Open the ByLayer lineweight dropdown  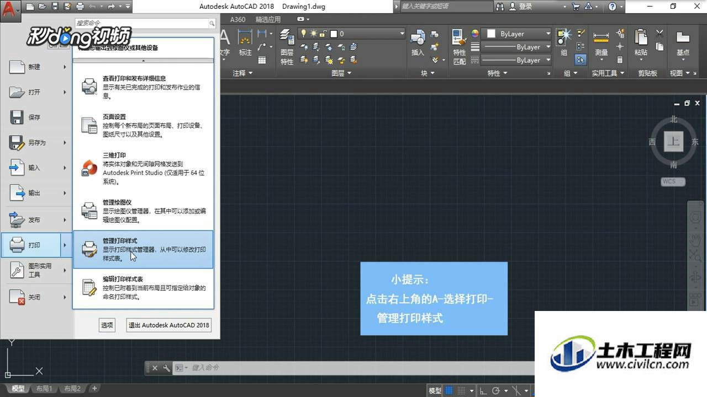pos(516,47)
